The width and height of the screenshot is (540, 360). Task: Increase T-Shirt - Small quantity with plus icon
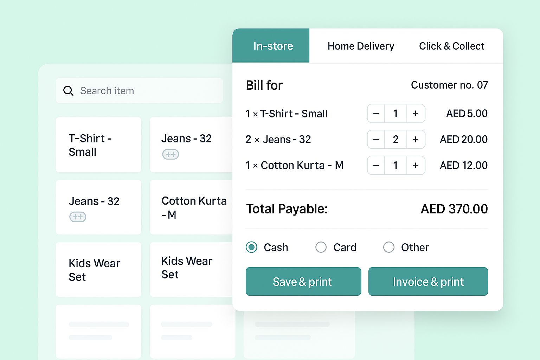(x=416, y=114)
